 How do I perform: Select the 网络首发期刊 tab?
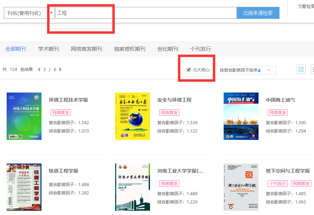click(x=87, y=49)
